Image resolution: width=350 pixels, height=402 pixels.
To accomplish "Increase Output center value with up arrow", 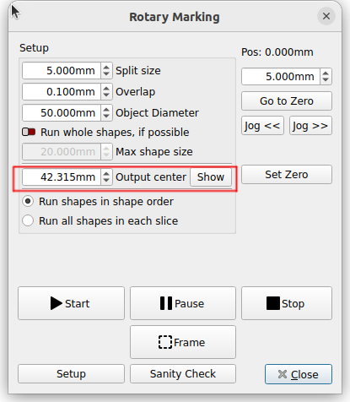I will pos(106,174).
